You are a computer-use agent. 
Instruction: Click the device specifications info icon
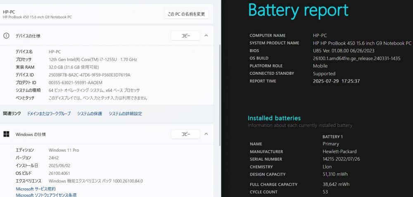tap(6, 36)
